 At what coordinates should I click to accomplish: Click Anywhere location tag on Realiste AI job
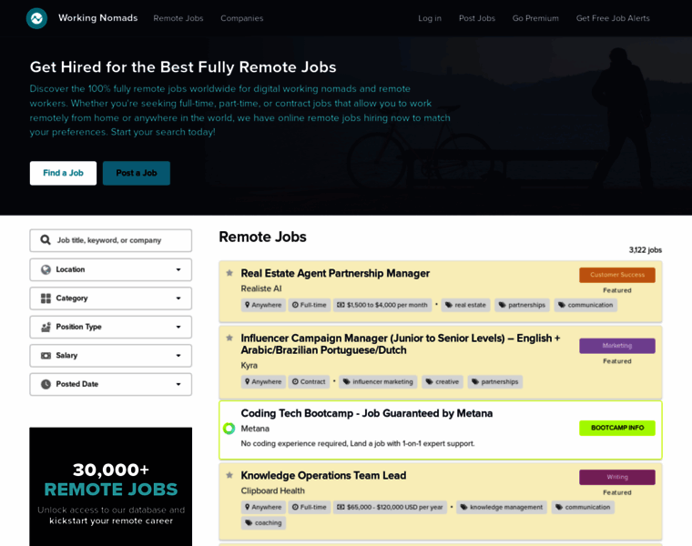263,305
